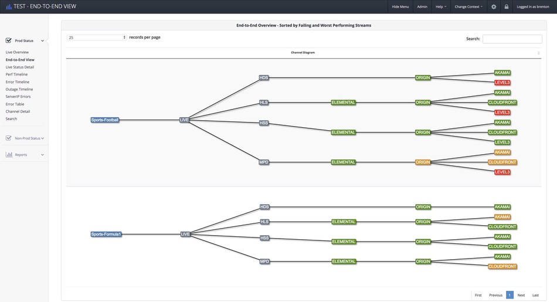Select the orange ORIGIN node
This screenshot has width=557, height=302.
tap(423, 162)
